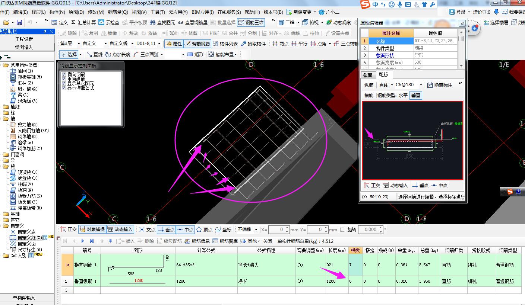
Task: Toggle 显示其它图元 checkbox
Action: tap(64, 84)
